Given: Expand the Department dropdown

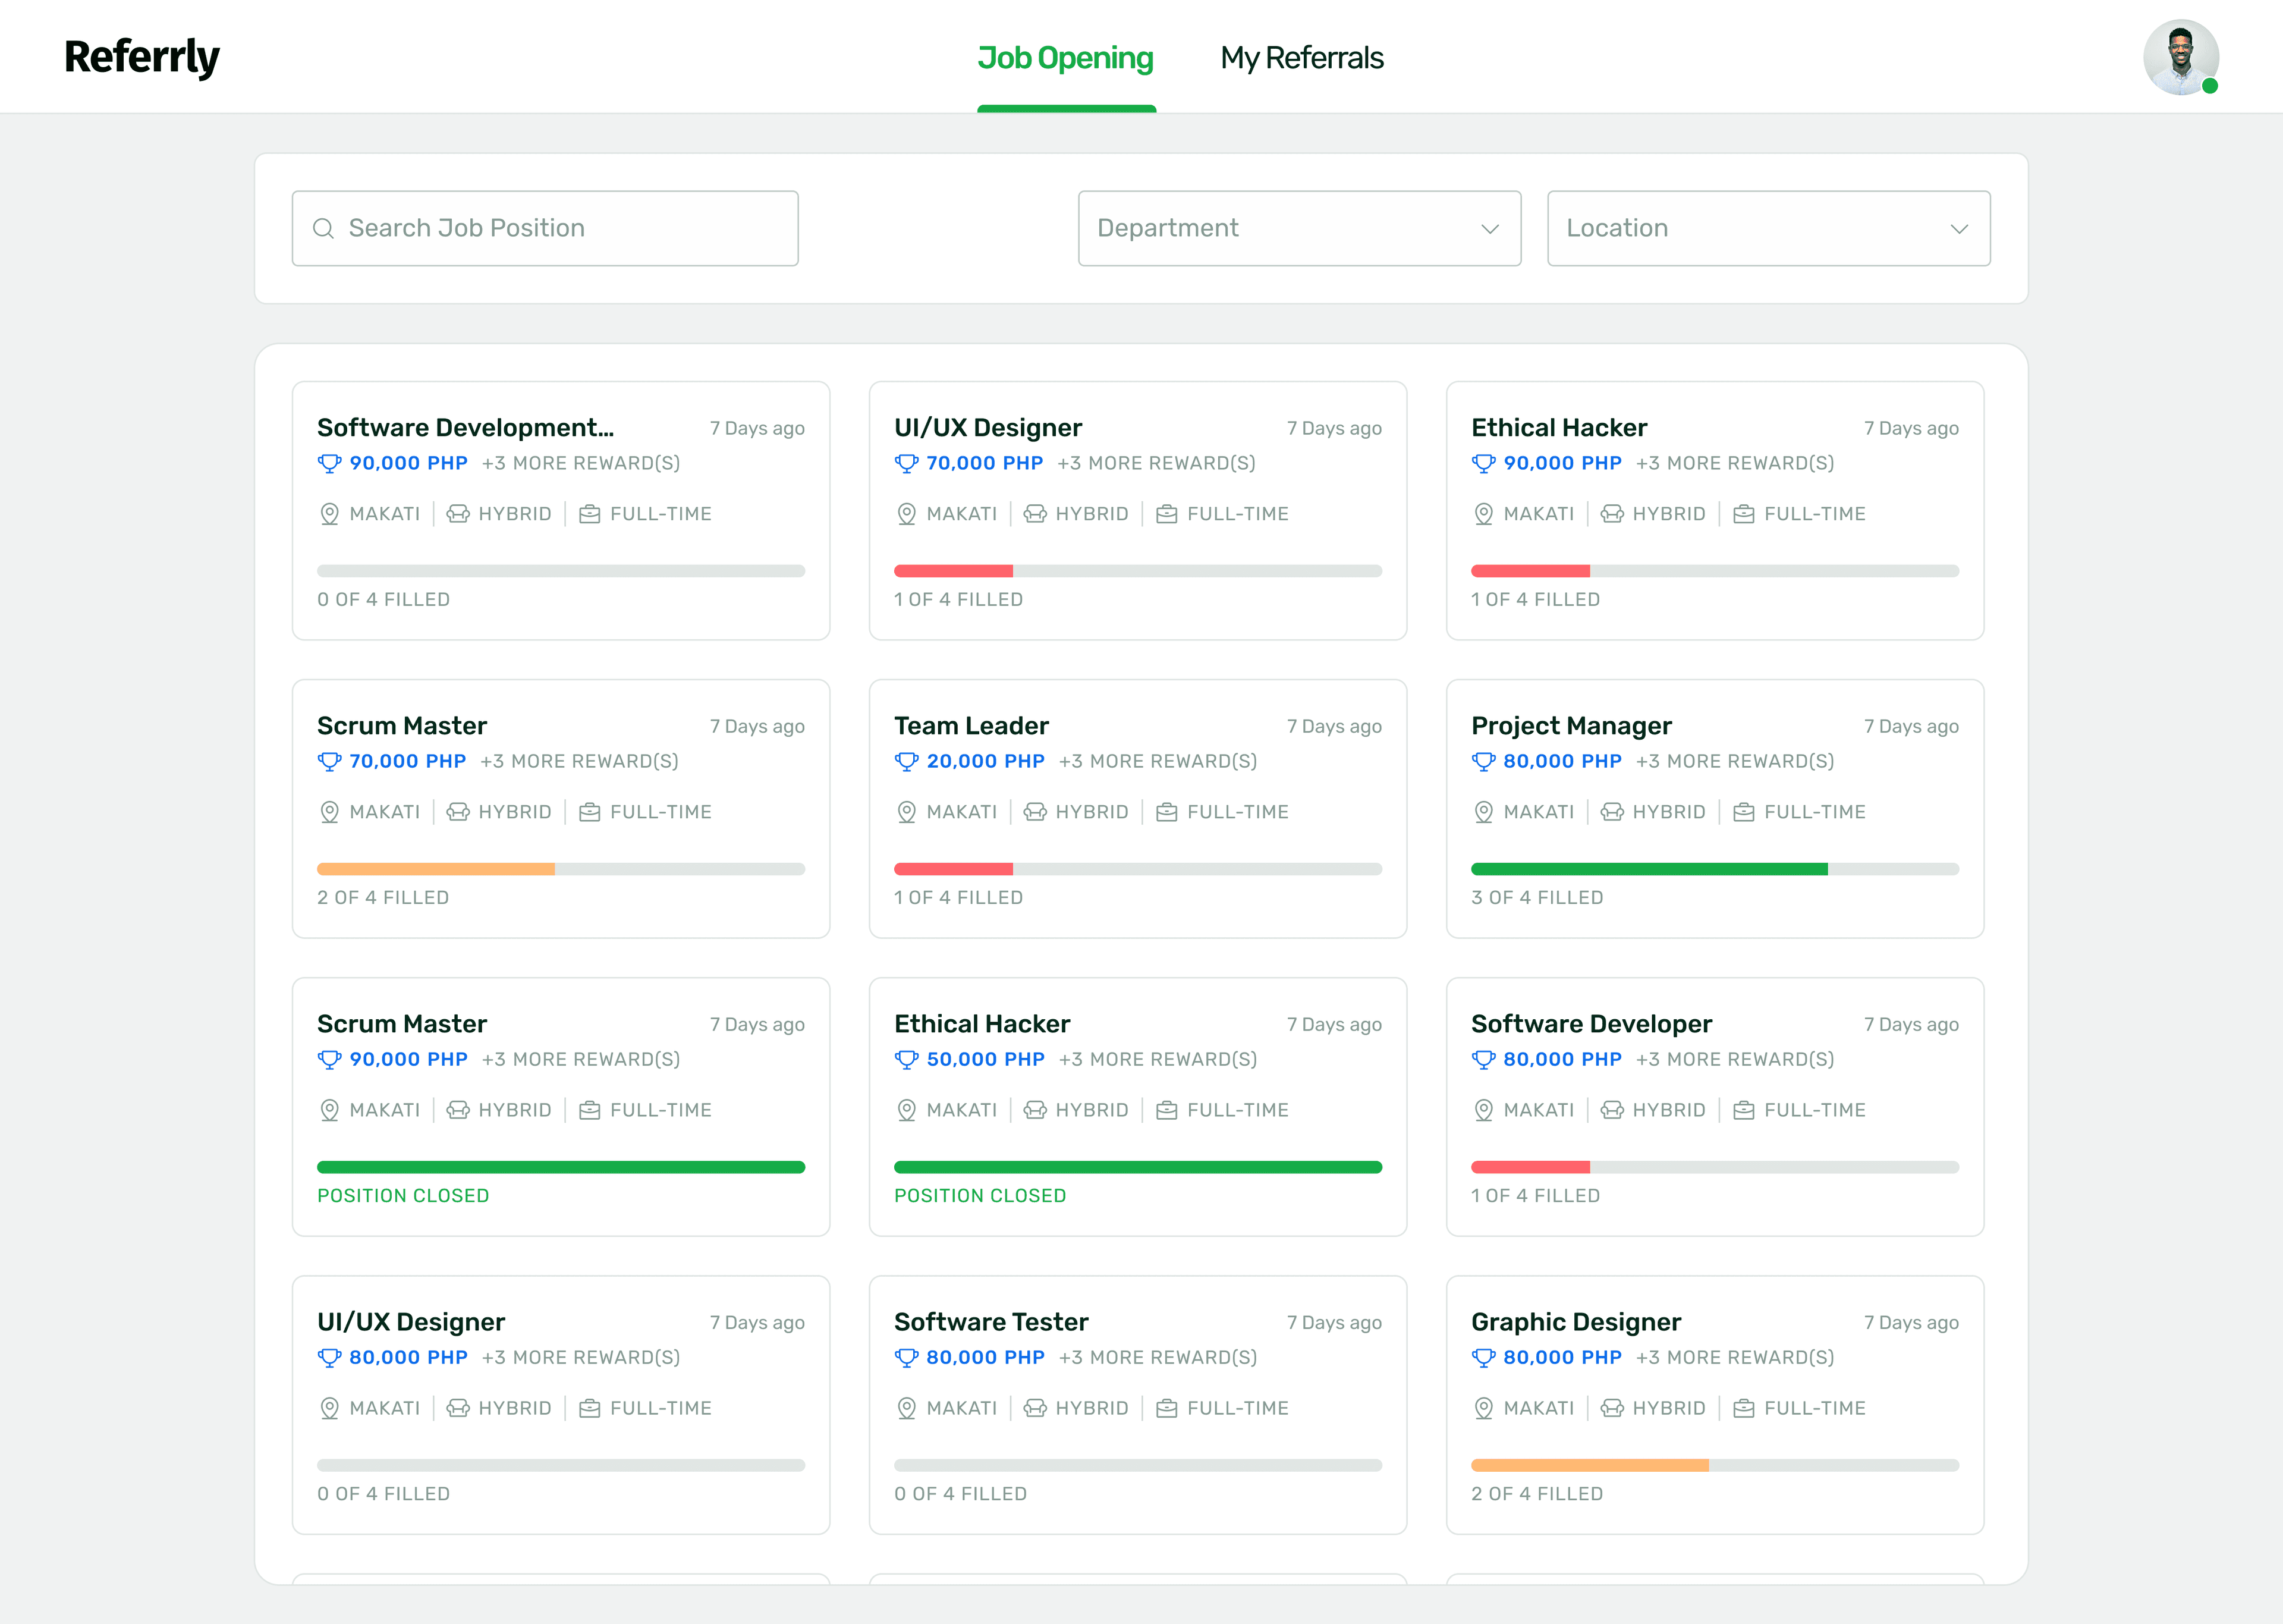Looking at the screenshot, I should click(1298, 229).
